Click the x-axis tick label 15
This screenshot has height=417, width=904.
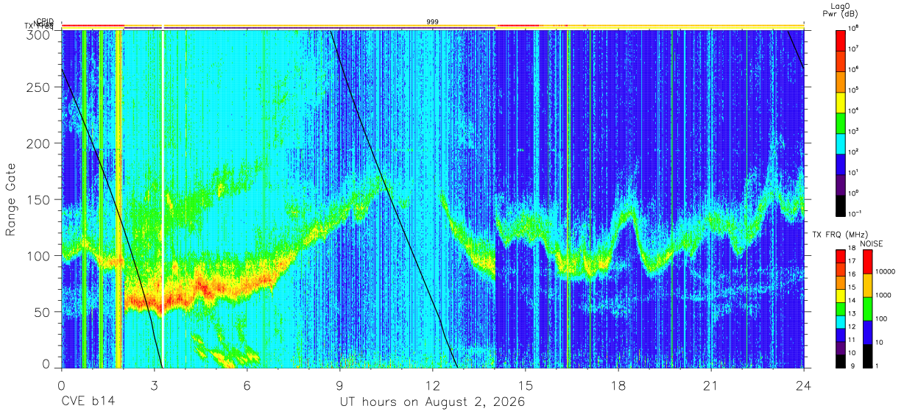[526, 386]
